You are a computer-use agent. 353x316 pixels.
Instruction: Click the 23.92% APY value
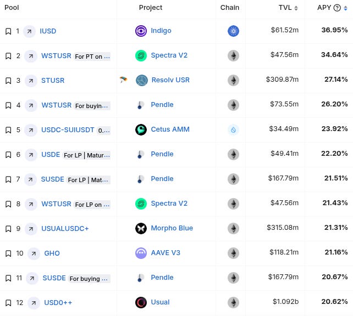click(334, 129)
